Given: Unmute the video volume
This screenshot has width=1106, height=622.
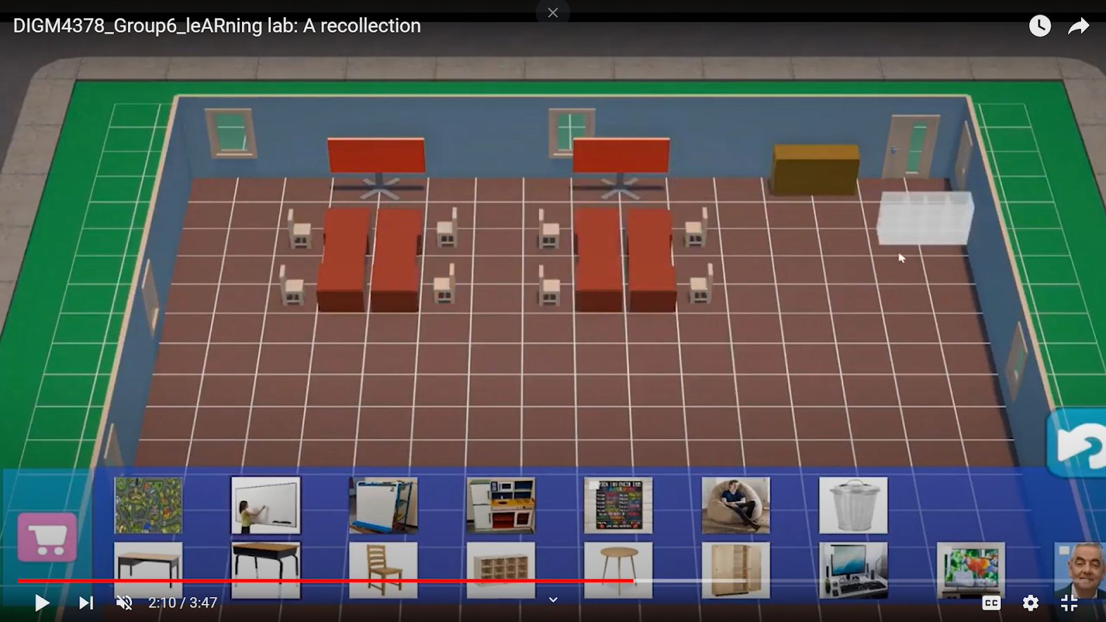Looking at the screenshot, I should [x=124, y=603].
